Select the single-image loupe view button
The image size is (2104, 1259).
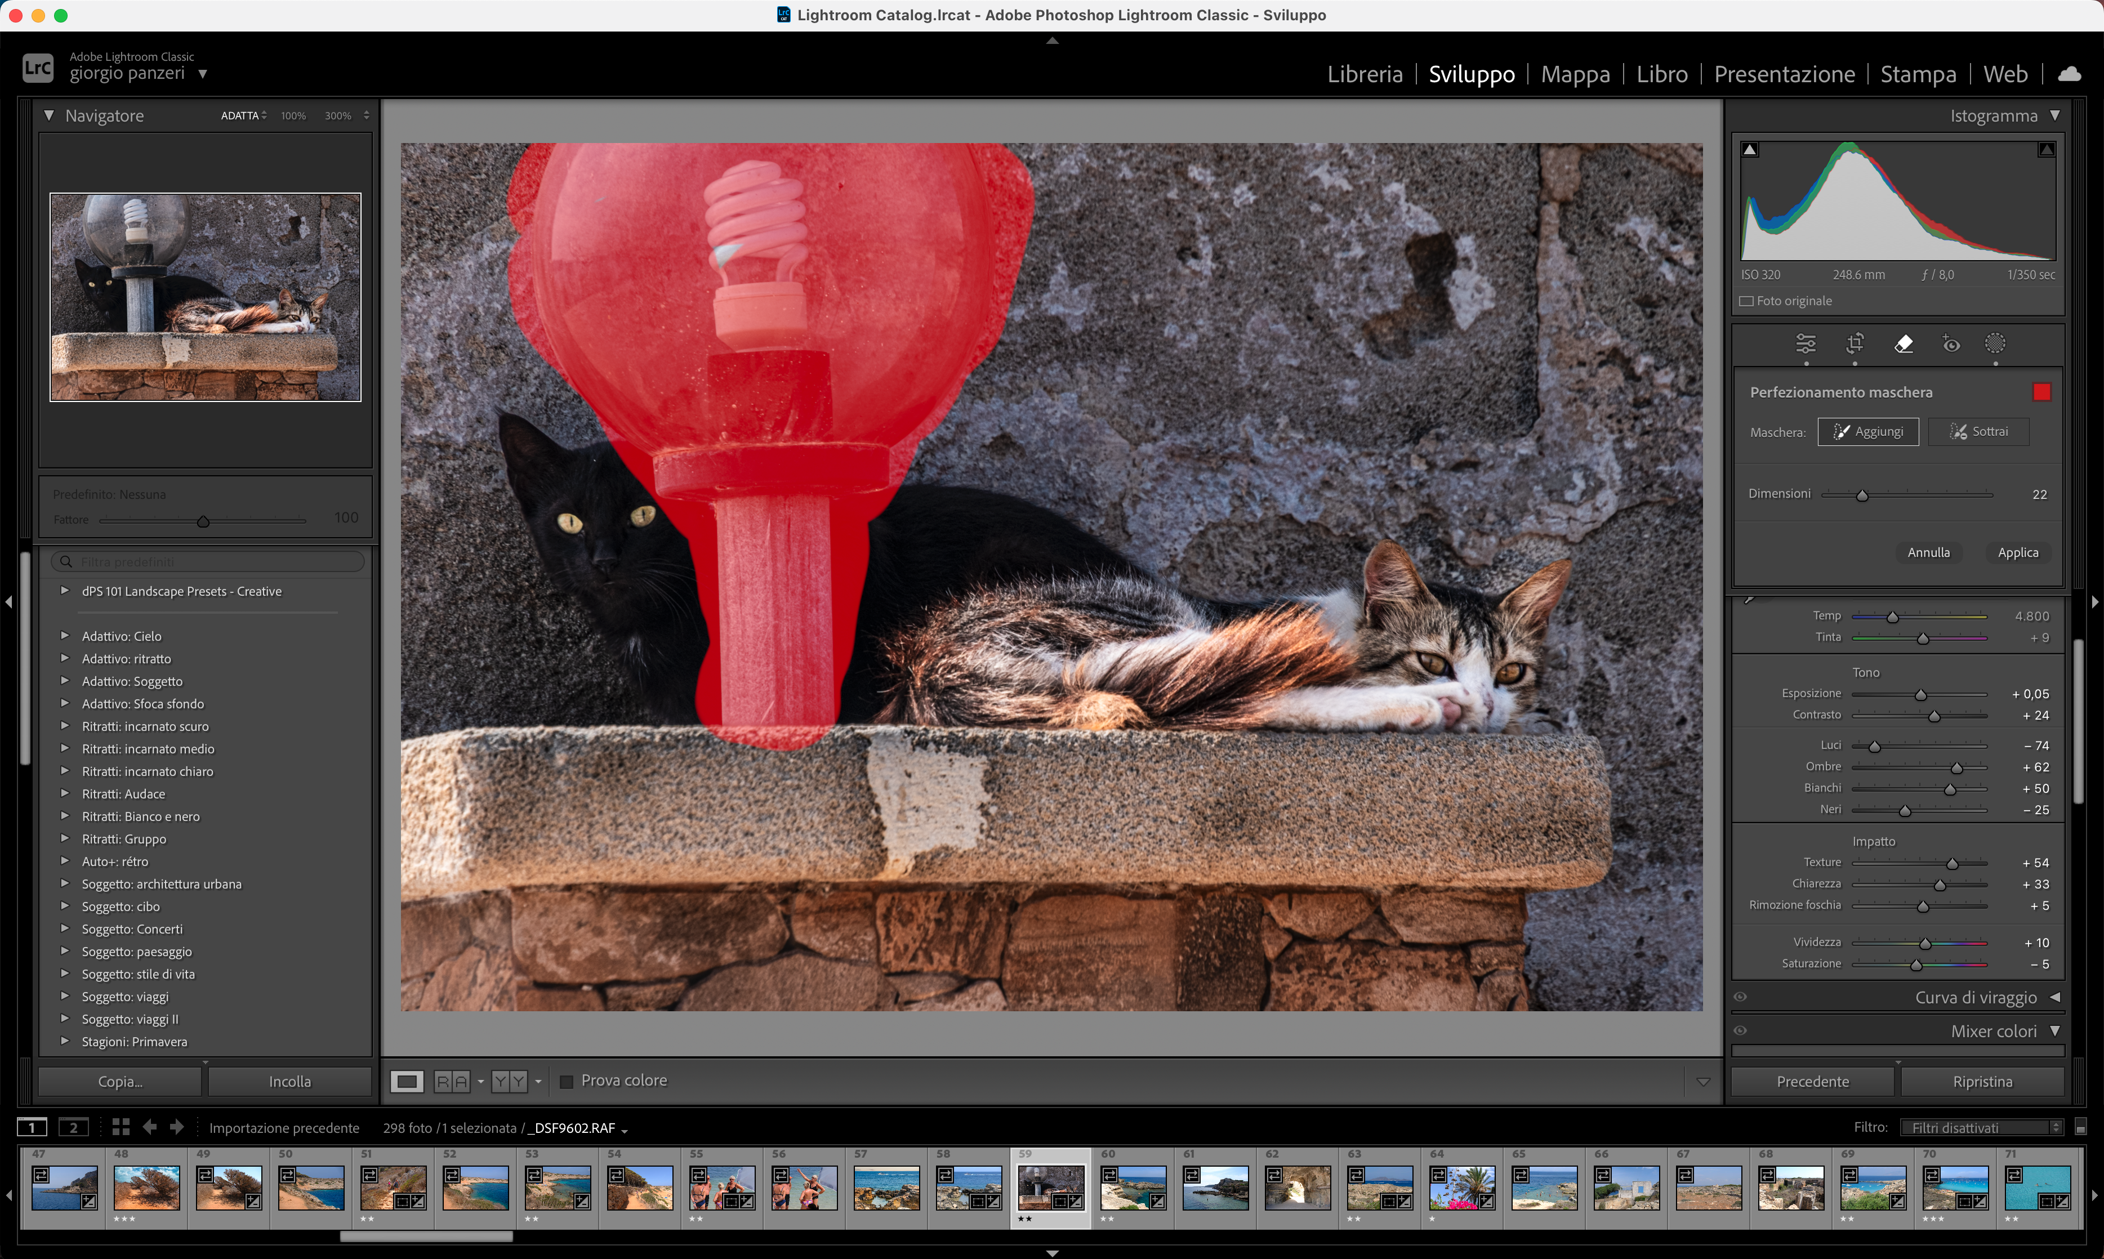pyautogui.click(x=407, y=1081)
